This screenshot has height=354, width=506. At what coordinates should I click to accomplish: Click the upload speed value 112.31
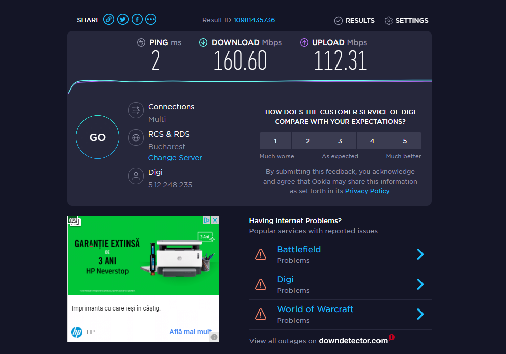pyautogui.click(x=341, y=61)
